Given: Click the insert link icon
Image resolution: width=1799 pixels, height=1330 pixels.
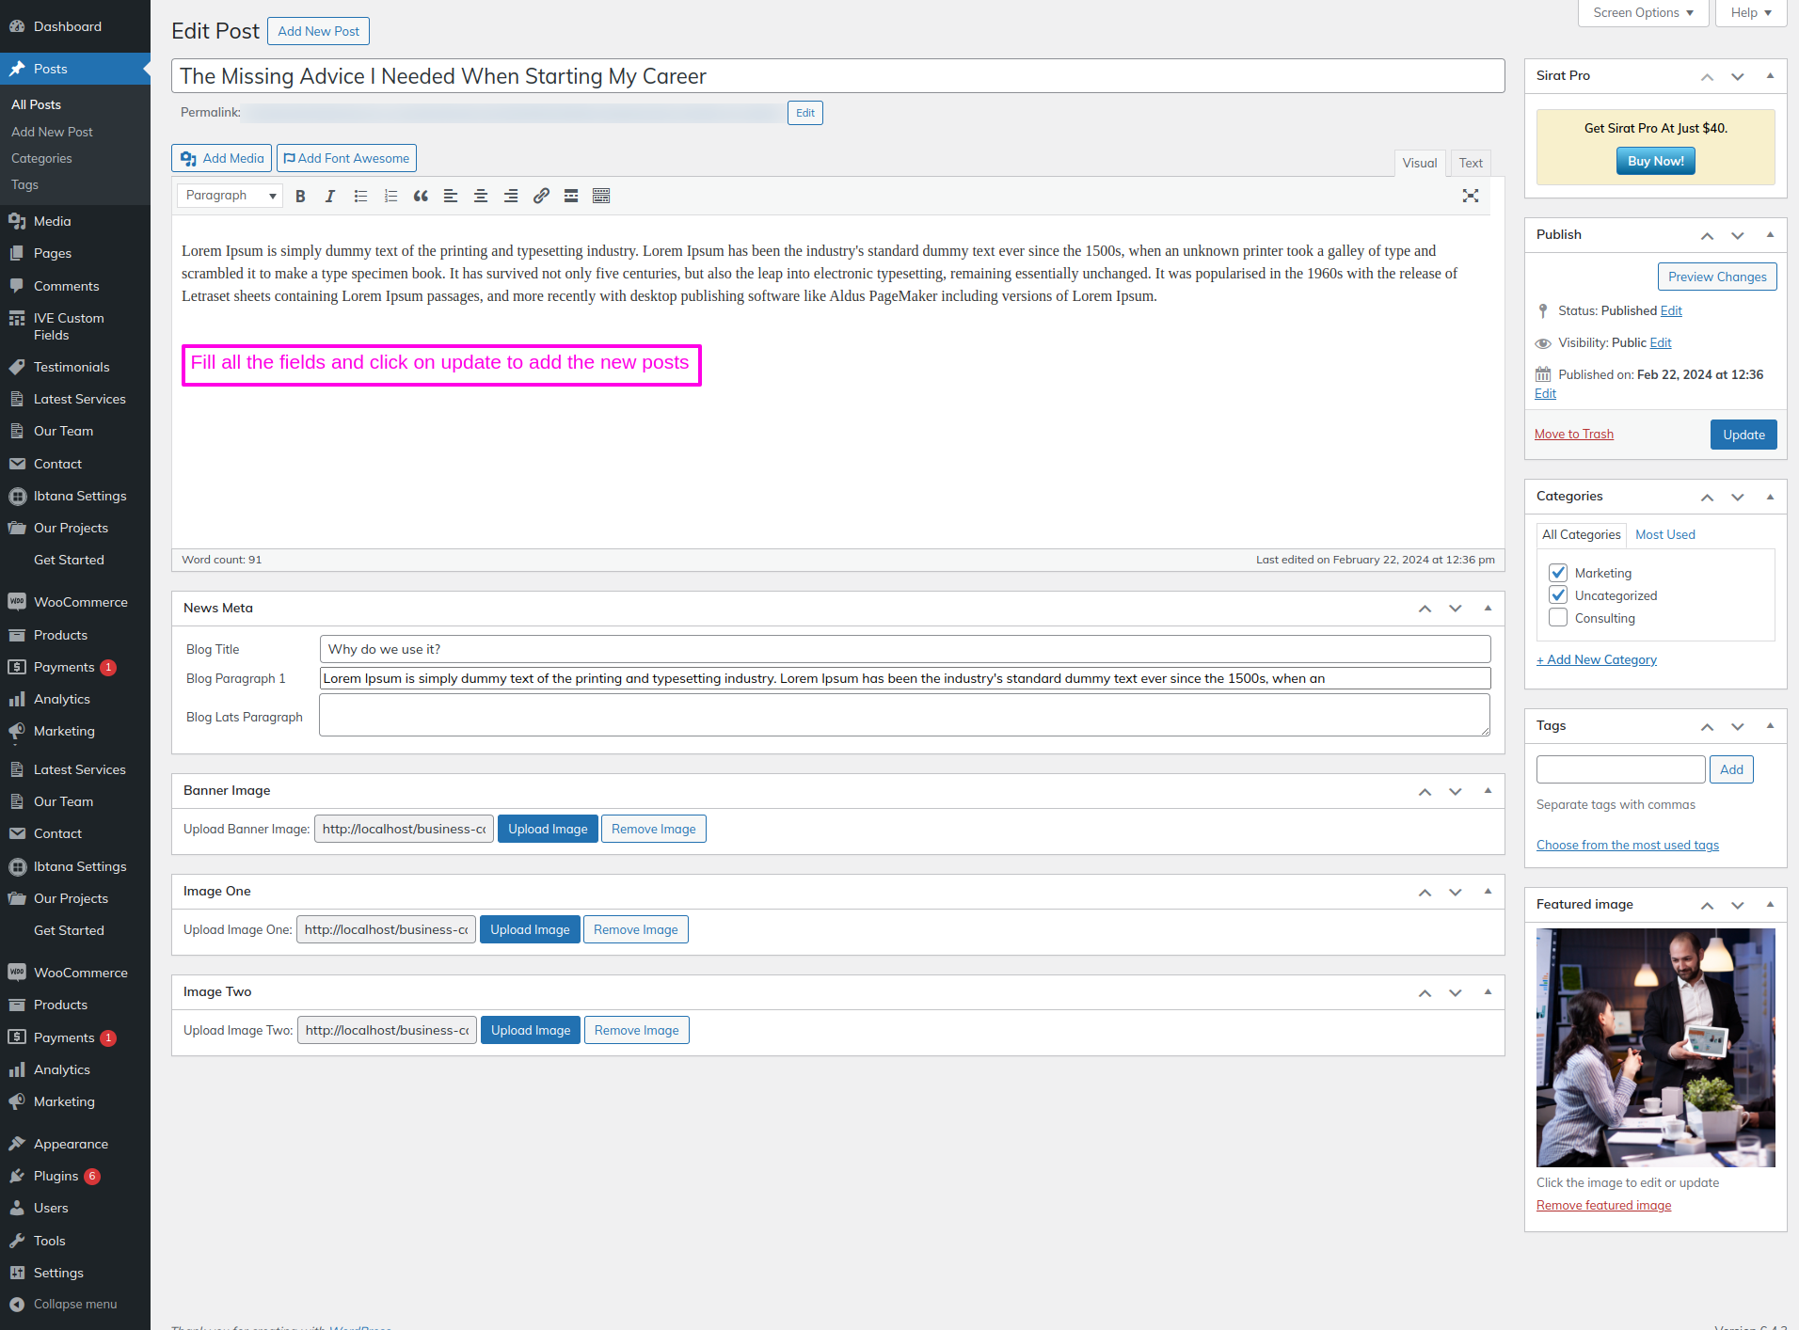Looking at the screenshot, I should [541, 196].
